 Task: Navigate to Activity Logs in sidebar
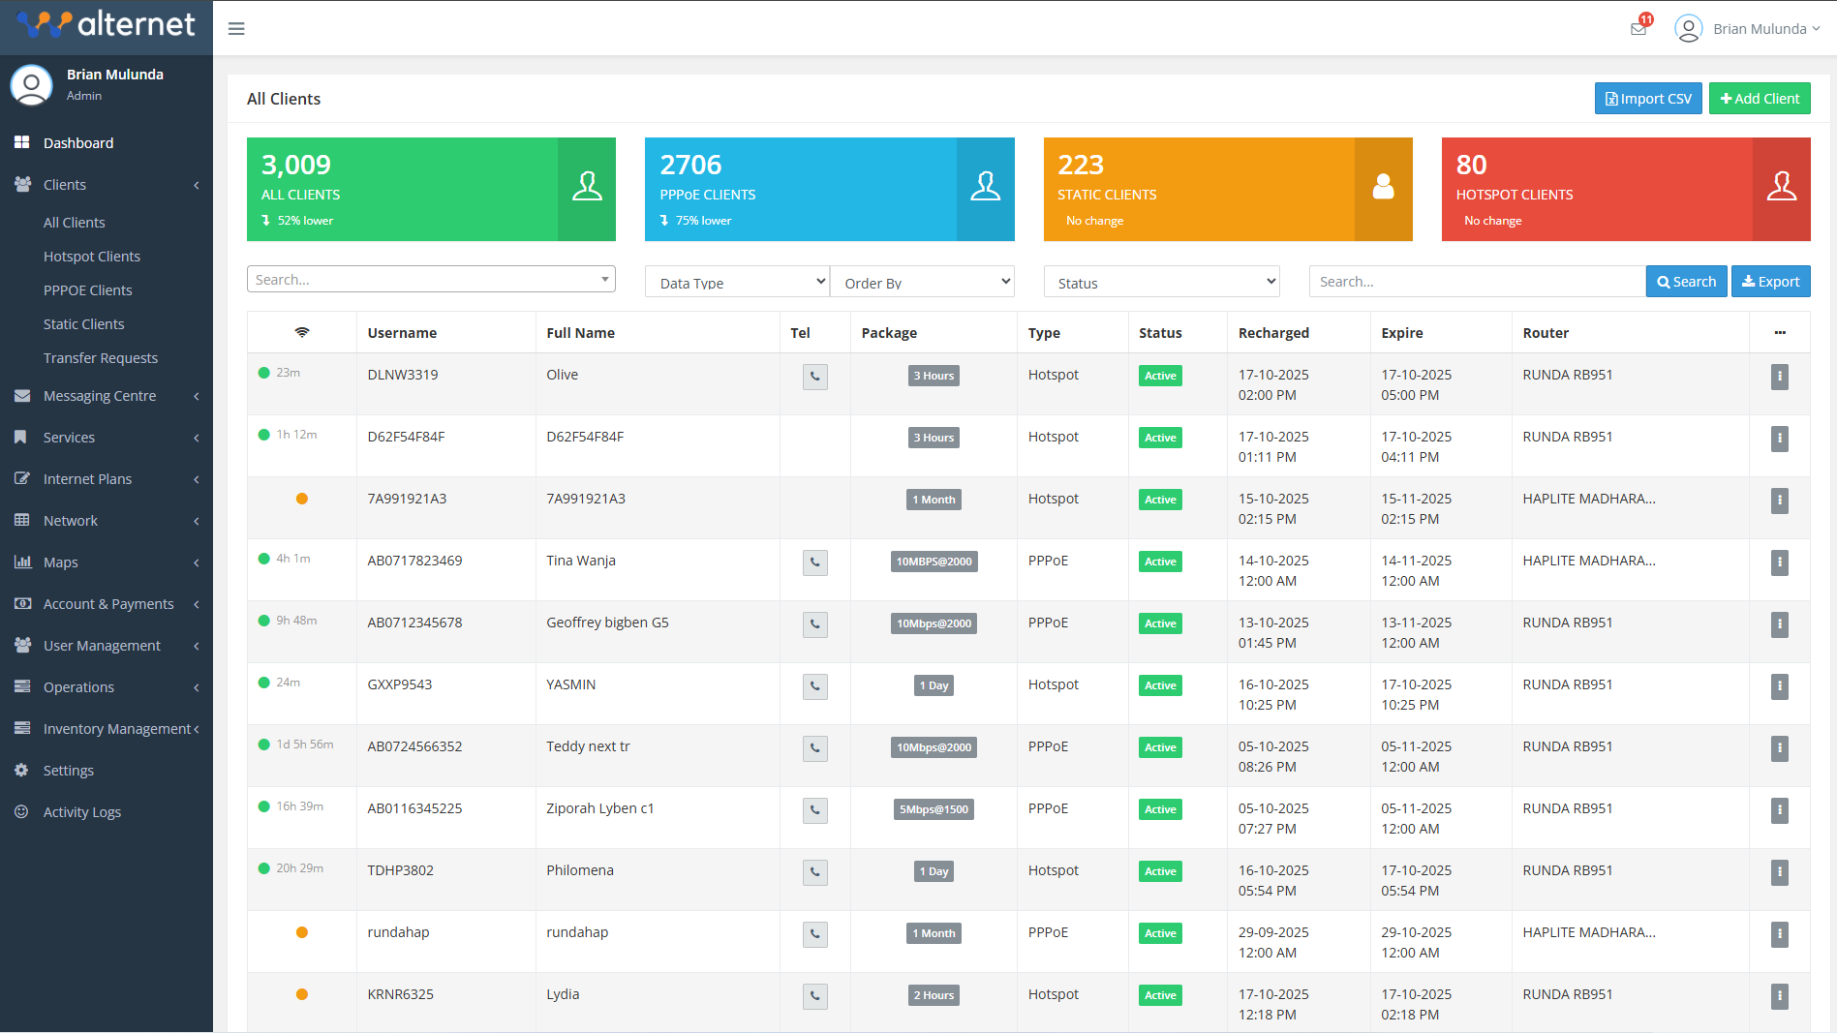pyautogui.click(x=81, y=811)
